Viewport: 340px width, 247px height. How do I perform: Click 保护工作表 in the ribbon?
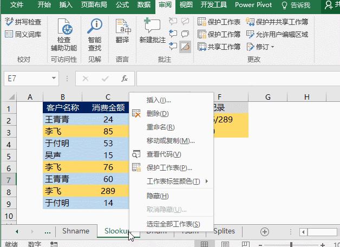click(219, 22)
